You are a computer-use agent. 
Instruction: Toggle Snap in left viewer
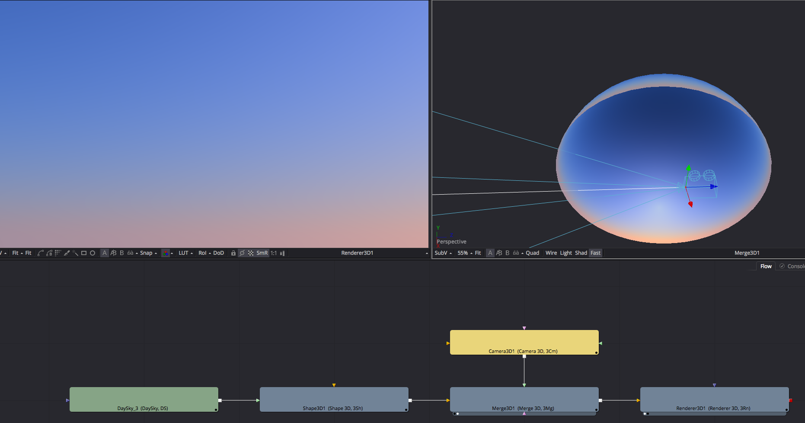pos(146,253)
